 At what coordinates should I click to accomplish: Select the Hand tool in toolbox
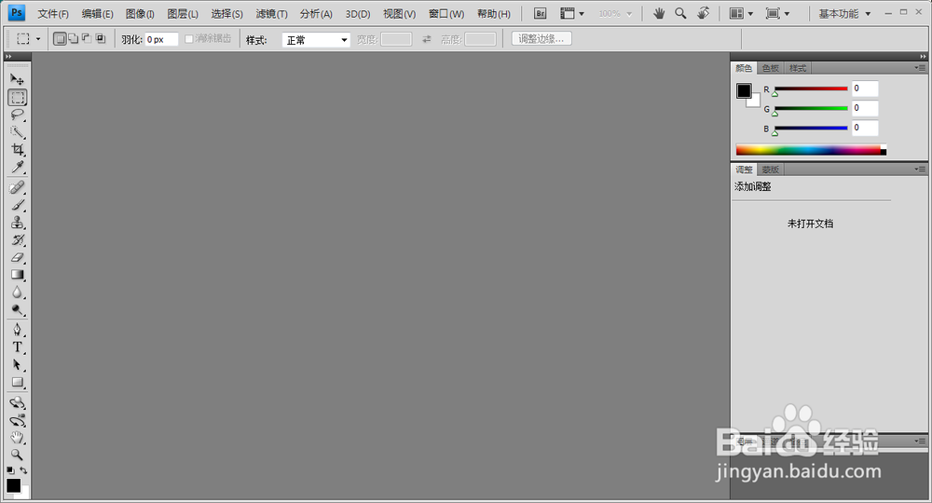coord(17,438)
